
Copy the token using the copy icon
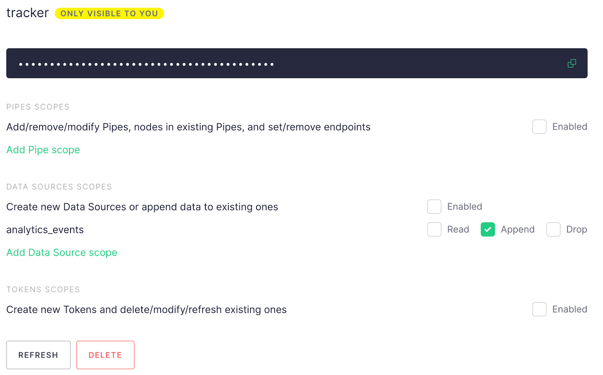click(x=571, y=63)
